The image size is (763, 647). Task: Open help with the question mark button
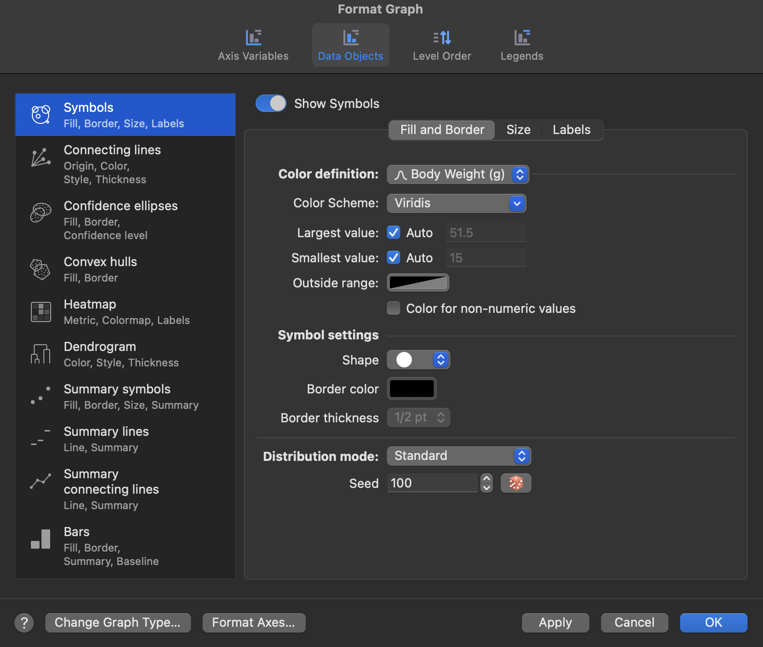(x=24, y=623)
